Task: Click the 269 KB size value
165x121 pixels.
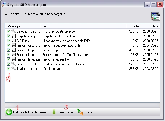Action: (x=134, y=36)
